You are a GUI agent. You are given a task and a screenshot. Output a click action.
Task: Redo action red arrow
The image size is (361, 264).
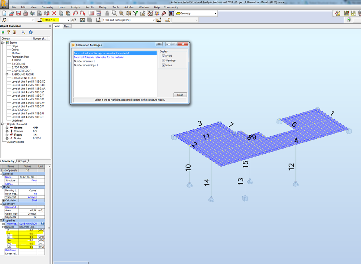[82, 13]
